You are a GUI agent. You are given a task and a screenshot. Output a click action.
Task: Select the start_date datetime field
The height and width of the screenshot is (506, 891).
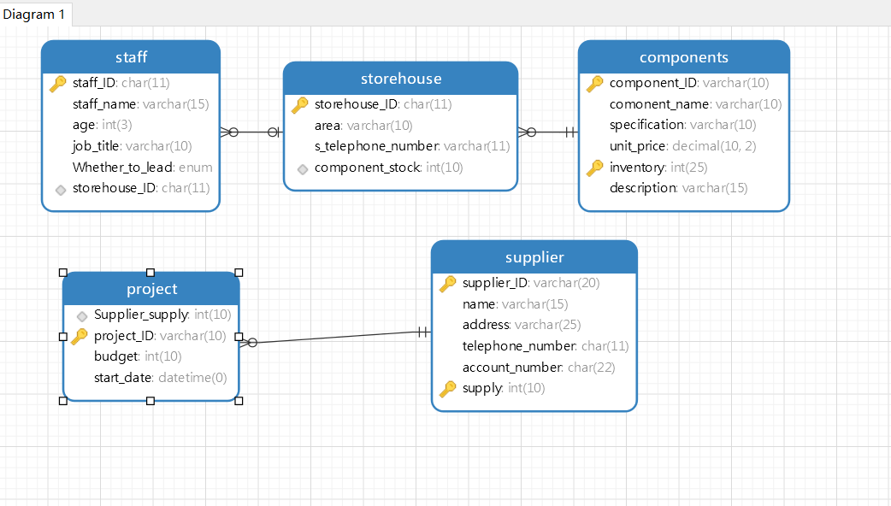tap(160, 378)
